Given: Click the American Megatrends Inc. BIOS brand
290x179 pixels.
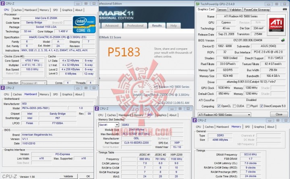Looking at the screenshot, I should tap(57, 135).
